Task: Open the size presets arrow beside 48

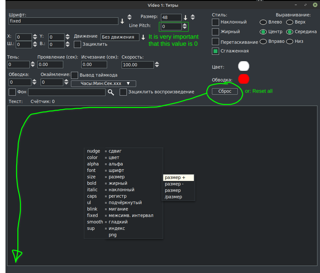Action: click(185, 17)
